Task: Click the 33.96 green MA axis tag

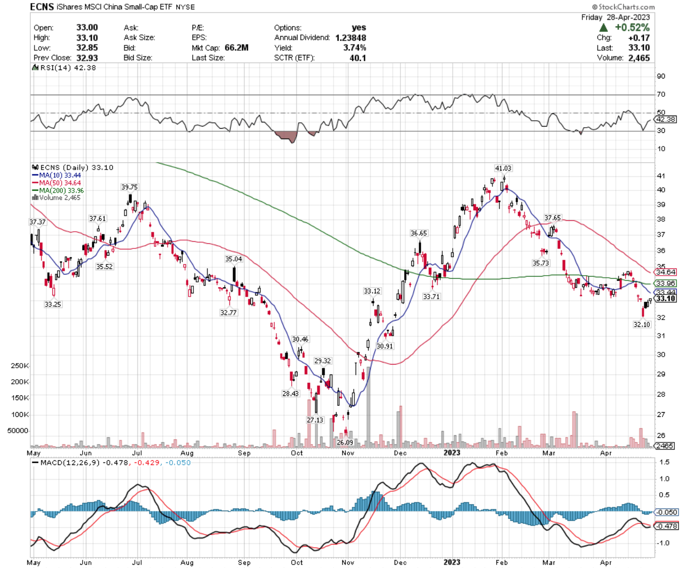Action: tap(665, 283)
